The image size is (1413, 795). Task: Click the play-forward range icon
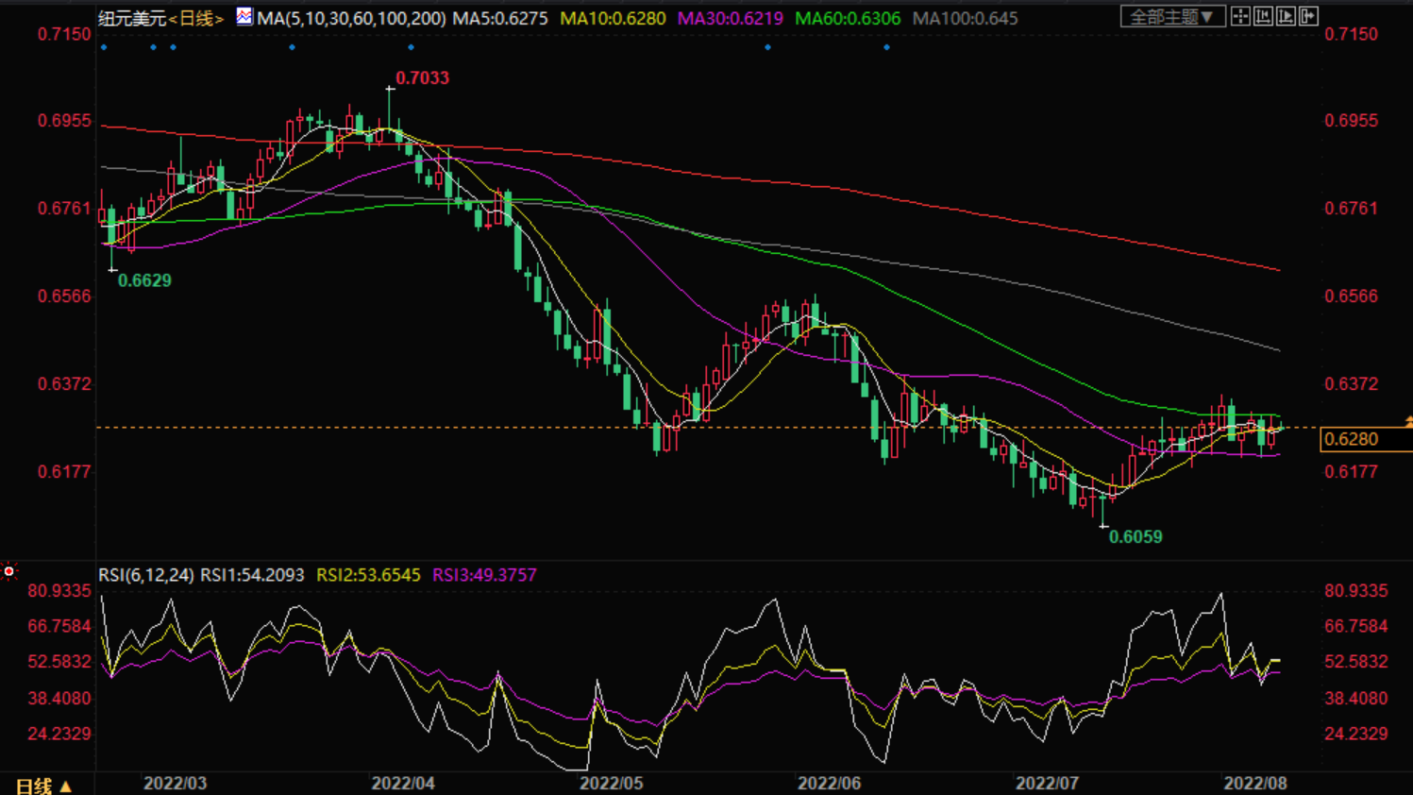tap(1286, 16)
